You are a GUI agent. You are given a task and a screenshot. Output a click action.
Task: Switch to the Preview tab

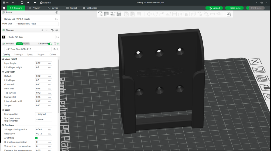(35, 8)
